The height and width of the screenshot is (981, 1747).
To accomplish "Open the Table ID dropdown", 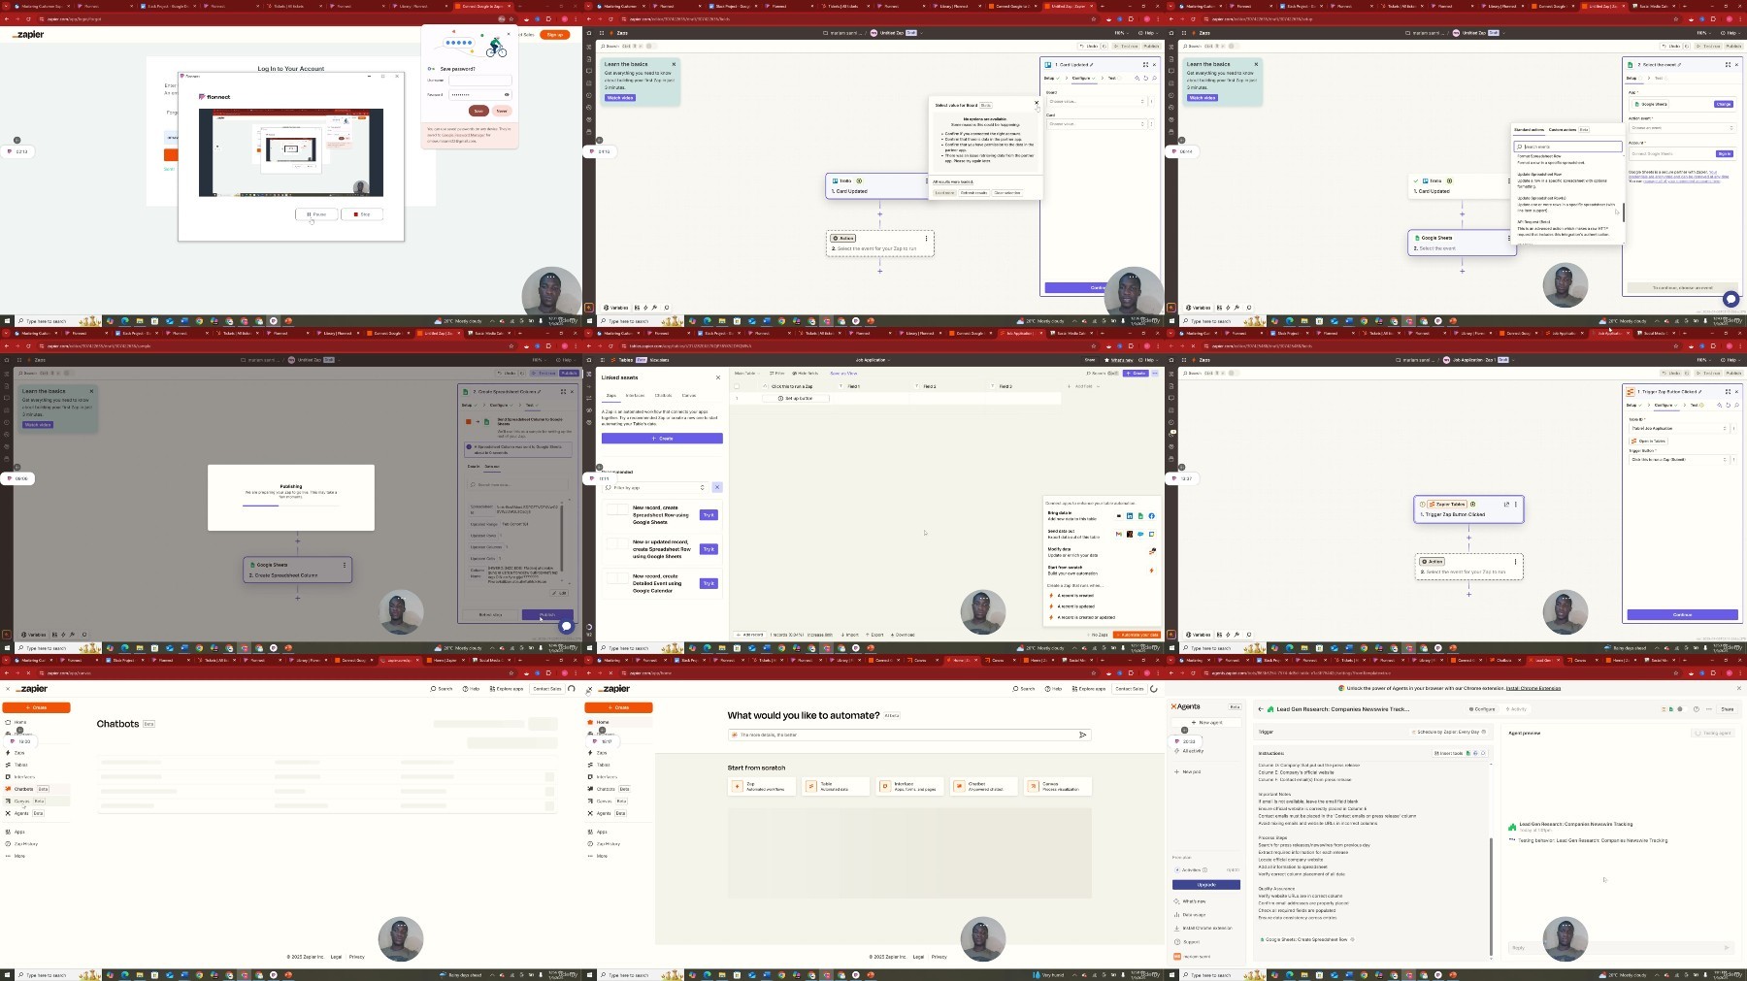I will click(x=1678, y=428).
